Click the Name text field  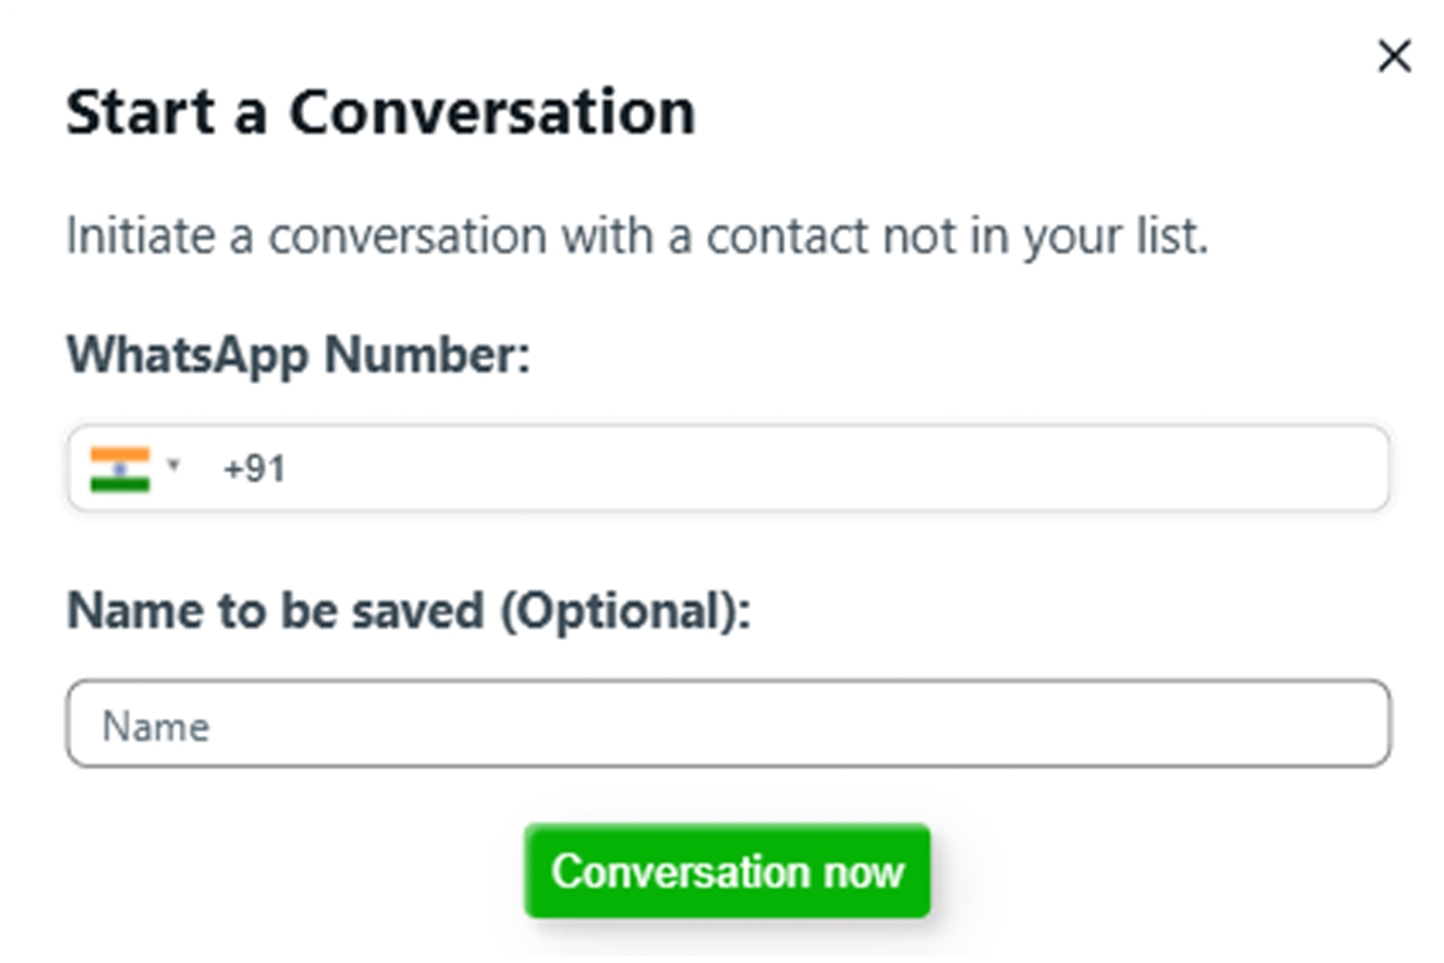pyautogui.click(x=728, y=725)
